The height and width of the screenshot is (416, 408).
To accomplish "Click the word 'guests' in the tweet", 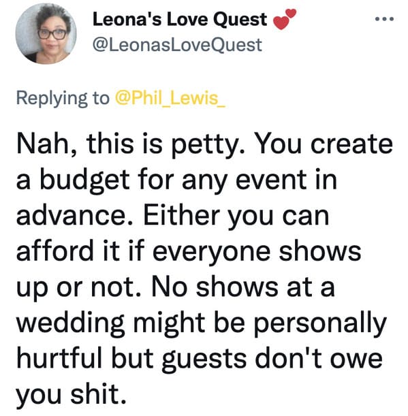I will click(204, 360).
